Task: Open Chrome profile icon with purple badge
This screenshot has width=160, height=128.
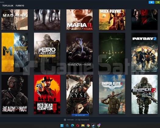Action: pos(99,125)
